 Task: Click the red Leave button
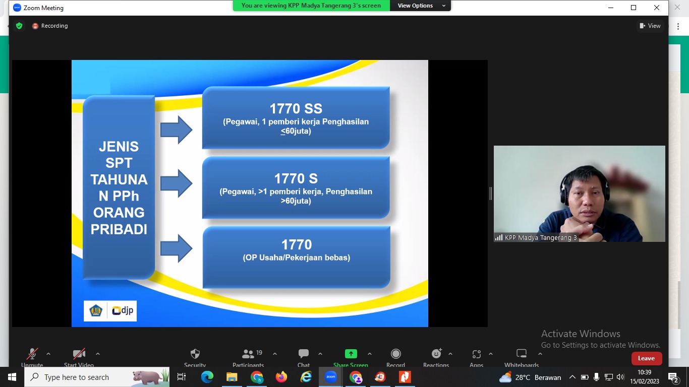(646, 358)
